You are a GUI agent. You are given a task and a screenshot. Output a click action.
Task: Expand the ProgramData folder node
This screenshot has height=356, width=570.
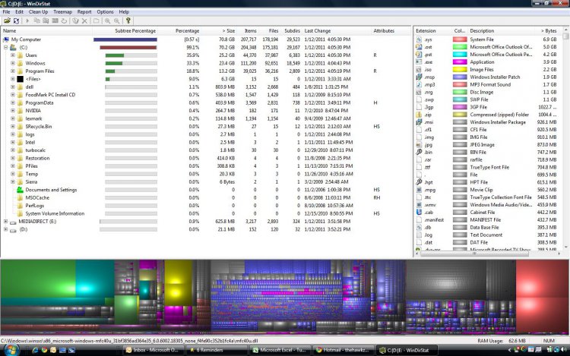pos(13,103)
